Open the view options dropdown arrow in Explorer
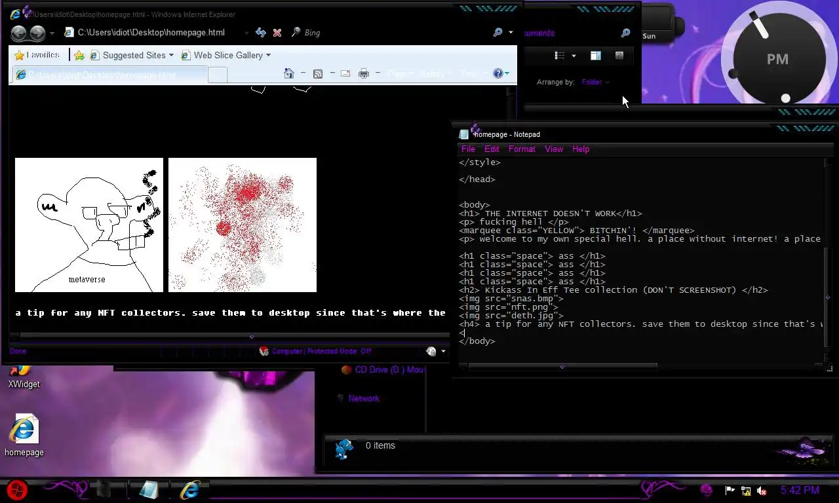This screenshot has width=839, height=503. tap(574, 56)
